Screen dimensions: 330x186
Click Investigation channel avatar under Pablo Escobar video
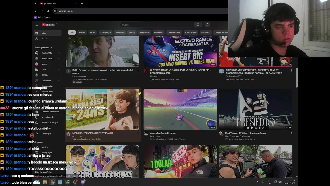click(x=68, y=71)
